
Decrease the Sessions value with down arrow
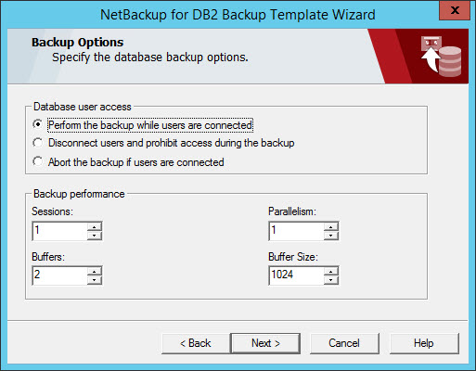point(95,236)
